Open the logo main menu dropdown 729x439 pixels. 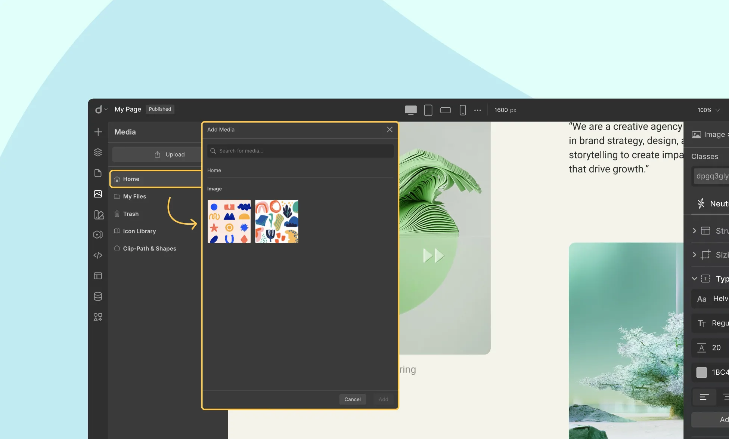[x=101, y=109]
